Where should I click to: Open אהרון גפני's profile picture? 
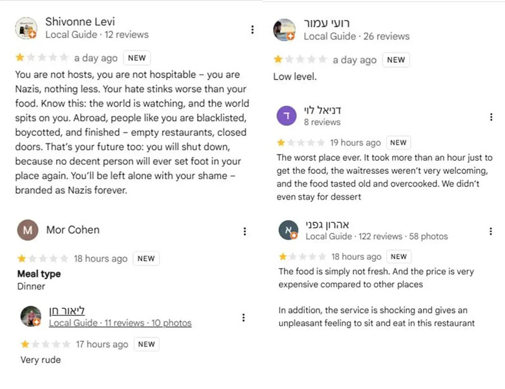[288, 230]
